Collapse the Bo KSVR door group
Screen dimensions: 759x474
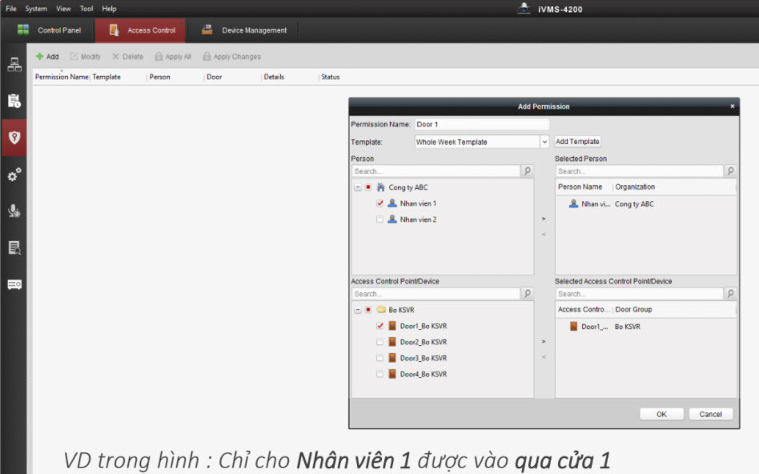point(357,310)
